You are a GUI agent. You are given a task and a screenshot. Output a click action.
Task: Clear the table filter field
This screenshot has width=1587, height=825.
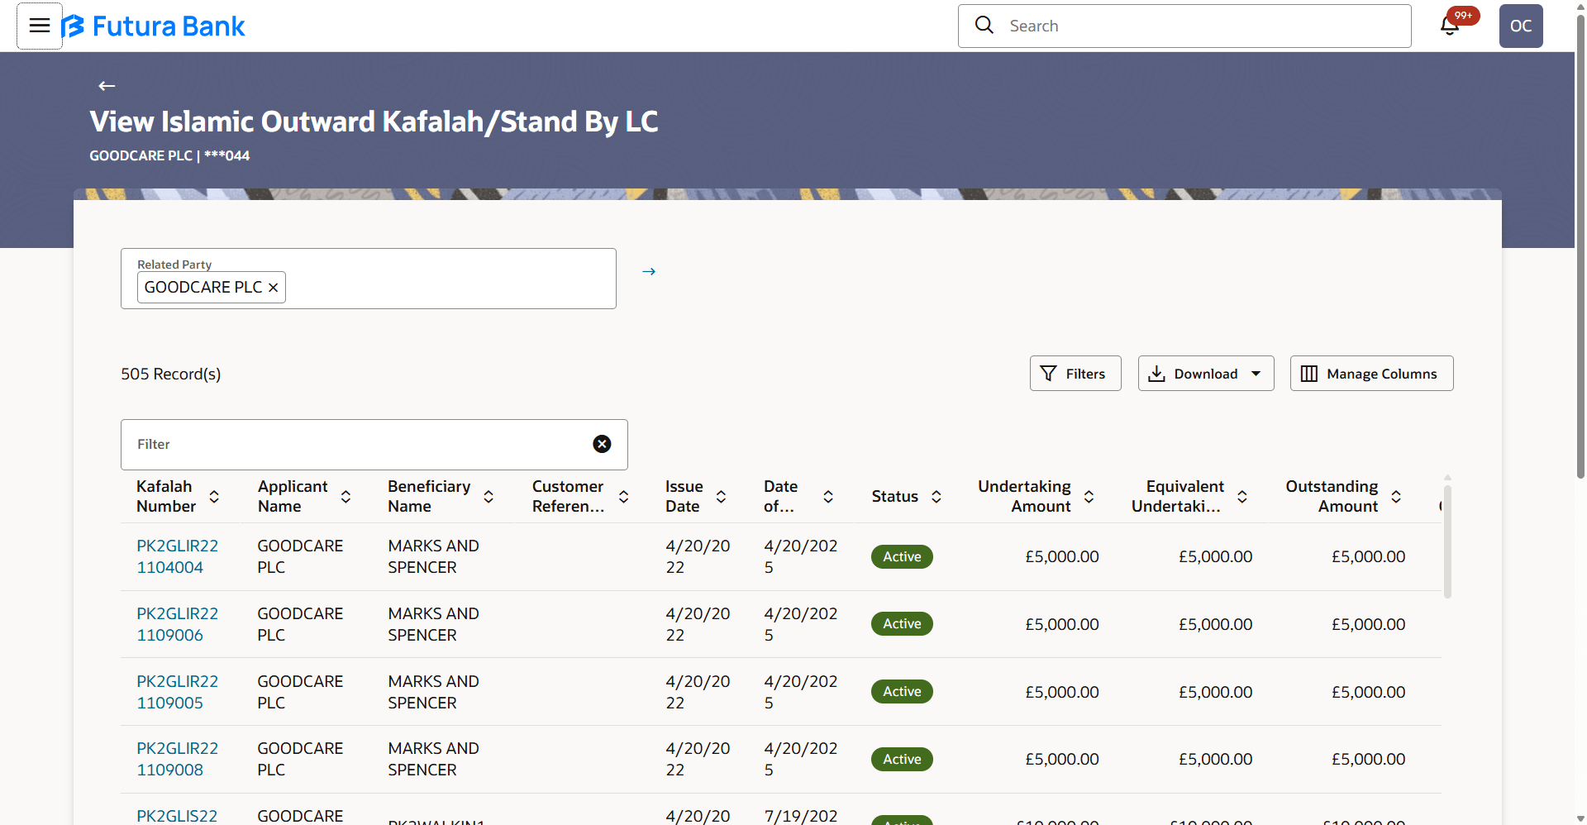click(603, 444)
